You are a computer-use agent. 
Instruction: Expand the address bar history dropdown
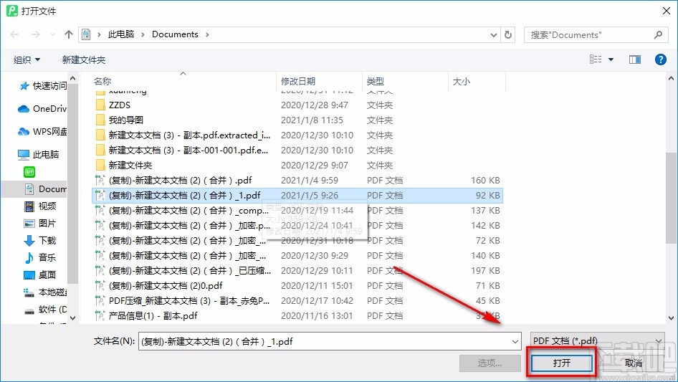coord(493,34)
